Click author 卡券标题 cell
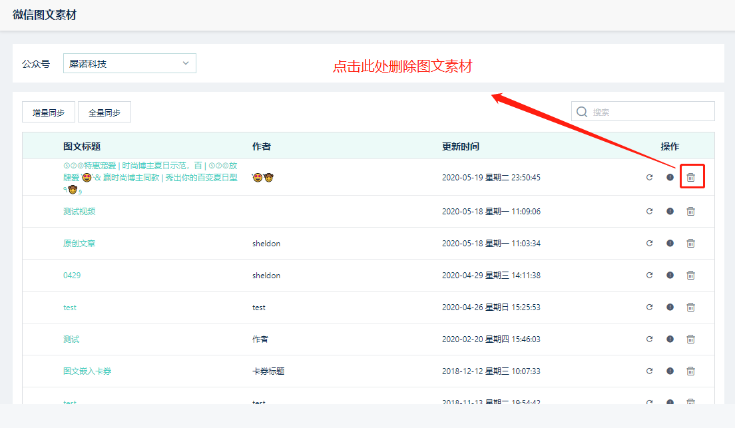735x428 pixels. pyautogui.click(x=268, y=371)
